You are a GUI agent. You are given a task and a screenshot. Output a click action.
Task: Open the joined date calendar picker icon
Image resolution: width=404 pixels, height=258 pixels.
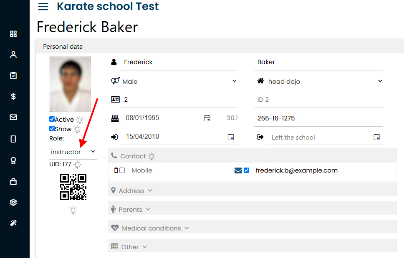click(231, 137)
